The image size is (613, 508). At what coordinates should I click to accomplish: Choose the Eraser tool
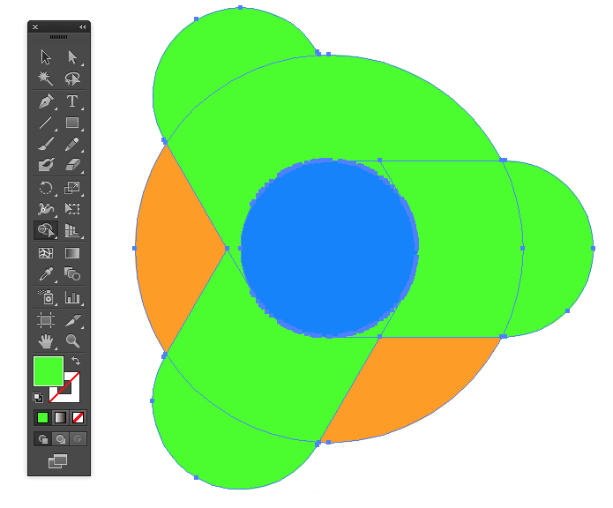(72, 165)
